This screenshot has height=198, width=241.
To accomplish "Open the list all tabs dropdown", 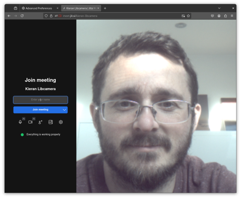I will tap(219, 8).
